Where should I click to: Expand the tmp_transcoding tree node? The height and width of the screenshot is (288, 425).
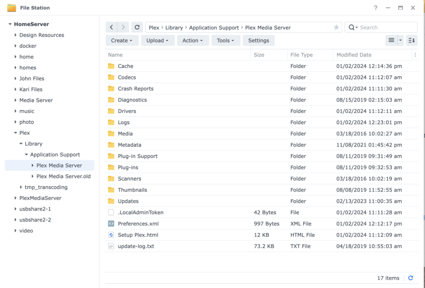click(21, 187)
